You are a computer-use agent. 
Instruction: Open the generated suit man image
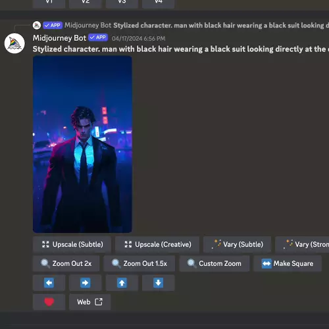tap(82, 144)
